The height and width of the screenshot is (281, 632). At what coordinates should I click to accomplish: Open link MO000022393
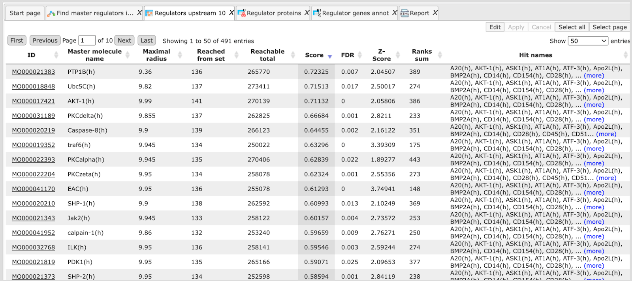click(34, 159)
